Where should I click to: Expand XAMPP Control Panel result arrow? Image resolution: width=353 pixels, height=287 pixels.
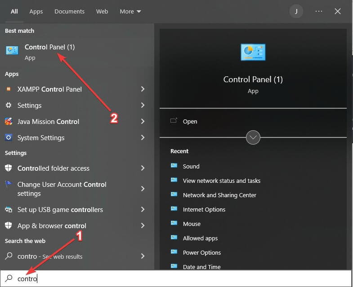coord(143,89)
